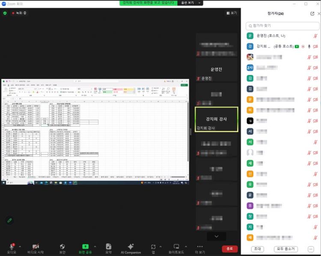Pop out the participants panel

pyautogui.click(x=312, y=14)
